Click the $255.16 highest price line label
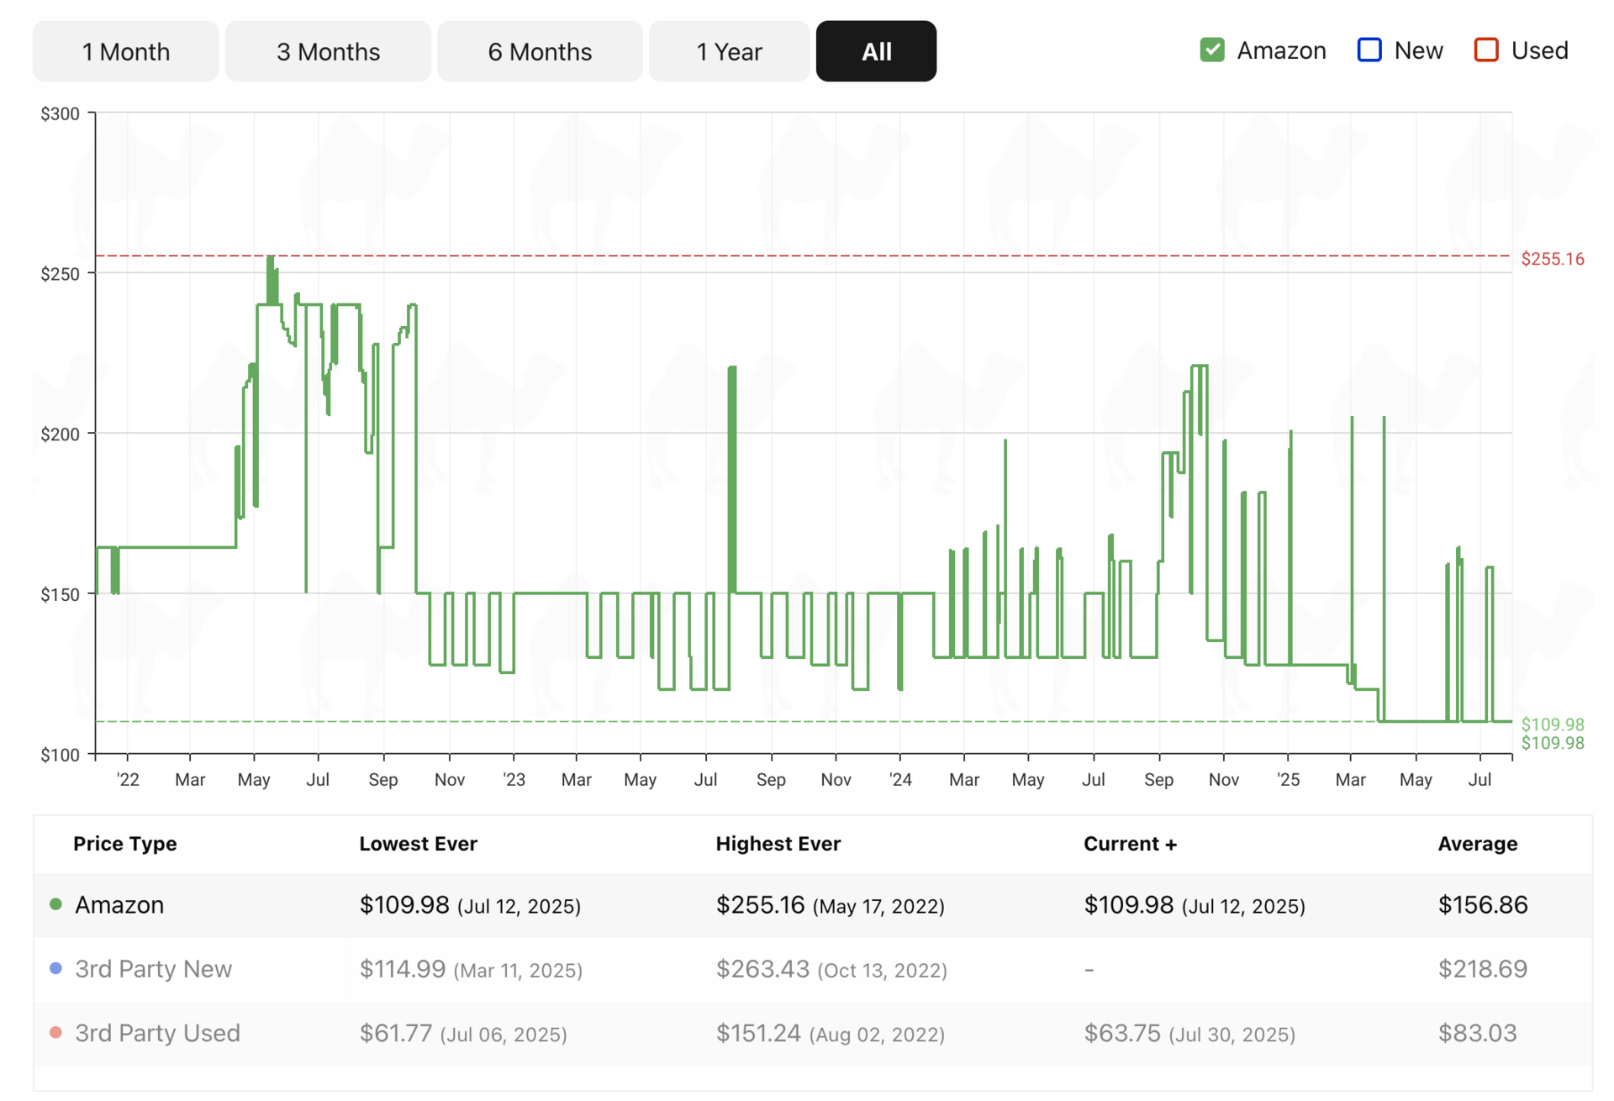The height and width of the screenshot is (1101, 1614). 1552,259
